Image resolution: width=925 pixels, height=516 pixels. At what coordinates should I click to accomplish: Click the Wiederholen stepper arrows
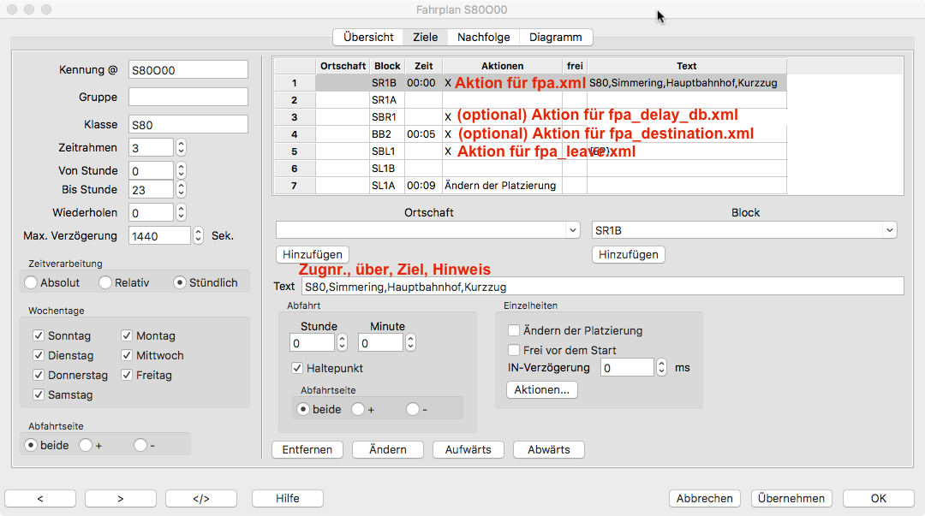point(181,212)
